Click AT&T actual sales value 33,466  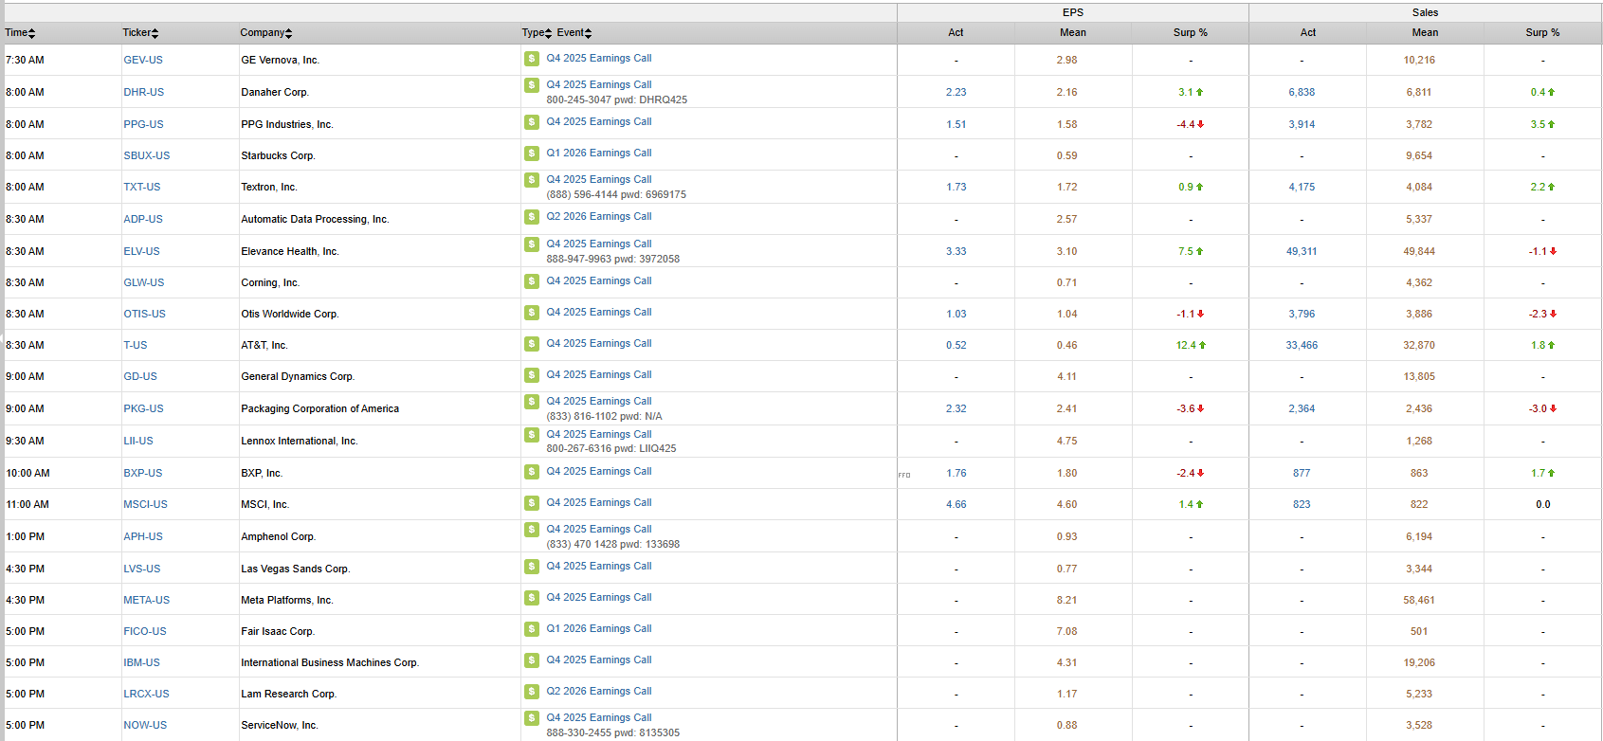click(x=1301, y=346)
